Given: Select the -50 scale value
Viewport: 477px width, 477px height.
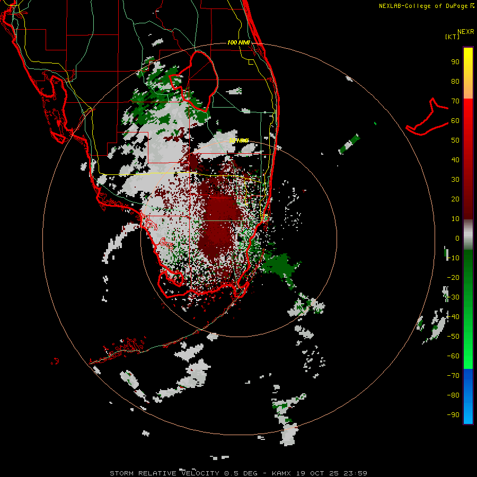Looking at the screenshot, I should coord(453,337).
